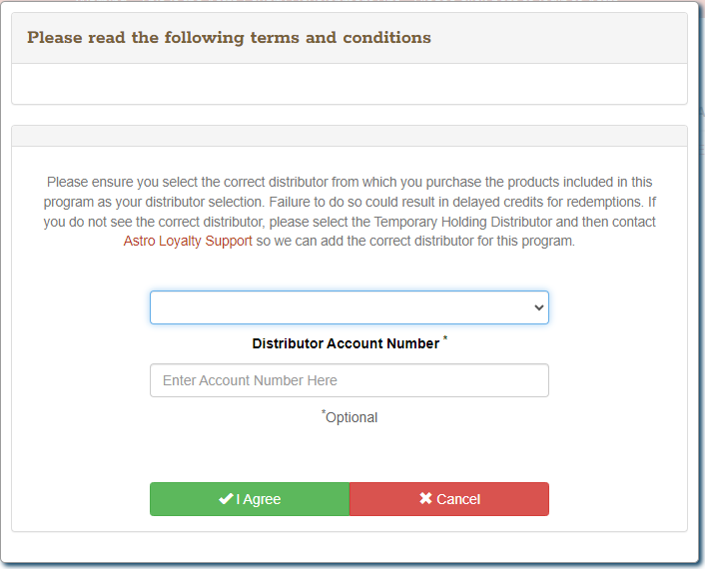This screenshot has height=569, width=705.
Task: Click the X icon on Cancel
Action: 425,499
